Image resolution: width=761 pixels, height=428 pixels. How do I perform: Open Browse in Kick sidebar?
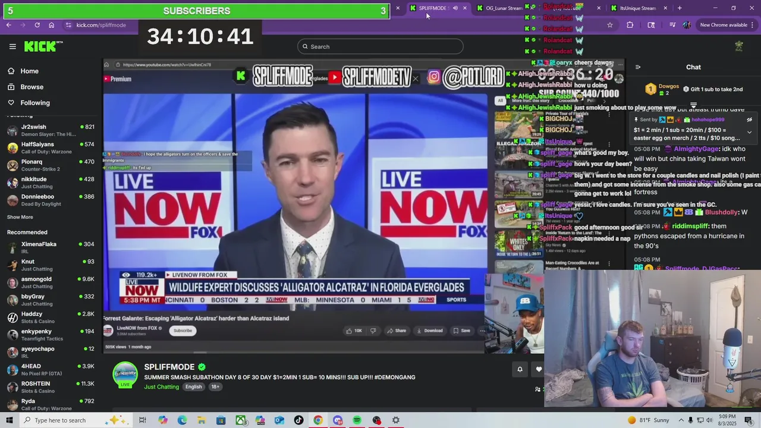pyautogui.click(x=26, y=87)
